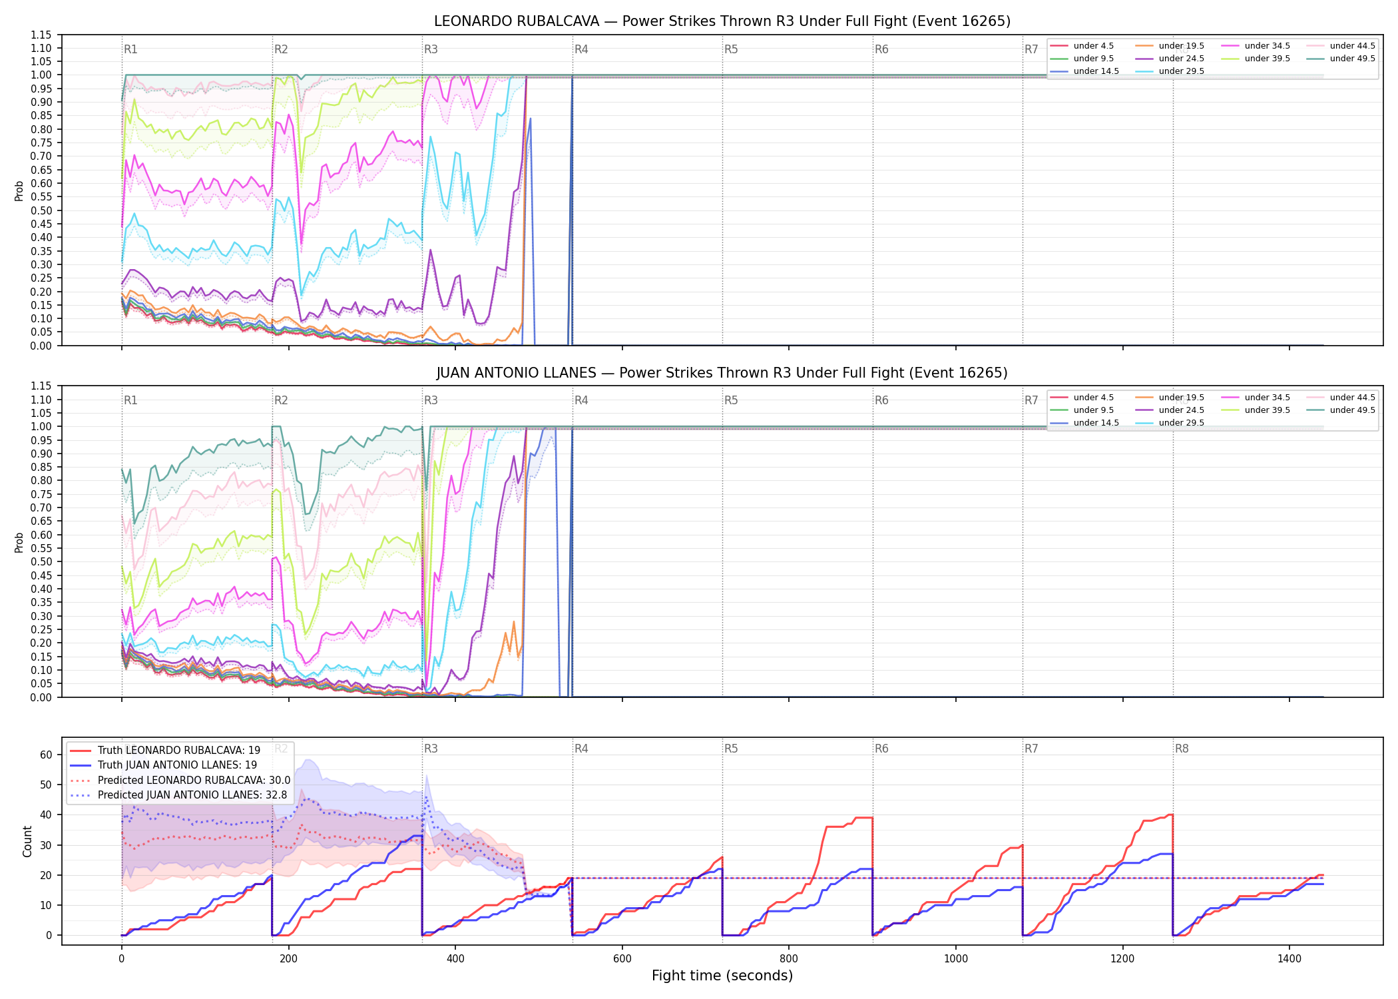
Task: Select 'Truth JUAN ANTONIO LLANES: 19' legend entry
Action: pos(163,765)
